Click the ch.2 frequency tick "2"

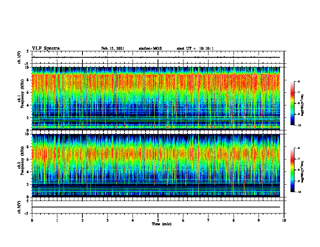[x=29, y=184]
